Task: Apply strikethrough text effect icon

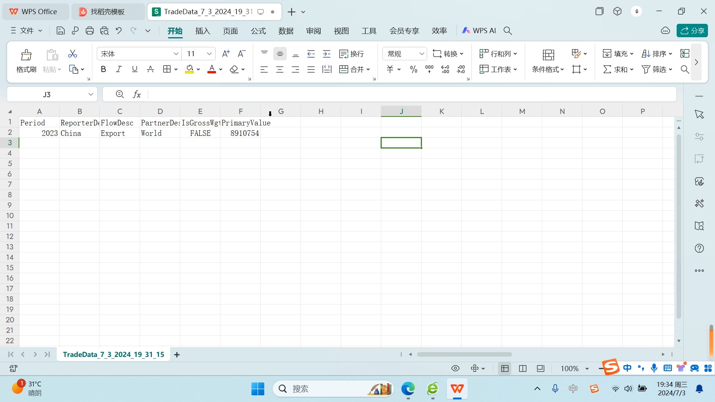Action: click(150, 69)
